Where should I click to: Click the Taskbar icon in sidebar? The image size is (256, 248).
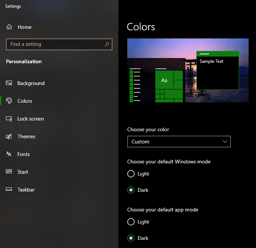(x=9, y=190)
